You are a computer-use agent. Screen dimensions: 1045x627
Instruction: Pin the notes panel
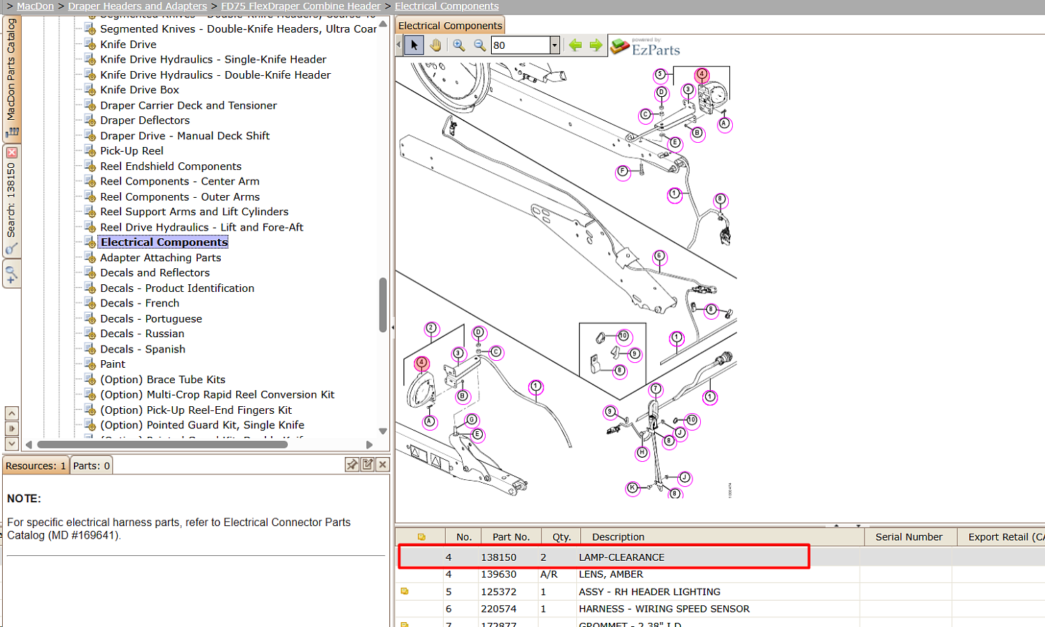pos(353,465)
